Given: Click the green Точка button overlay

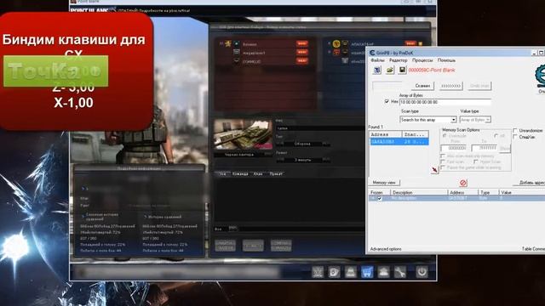Looking at the screenshot, I should 55,71.
